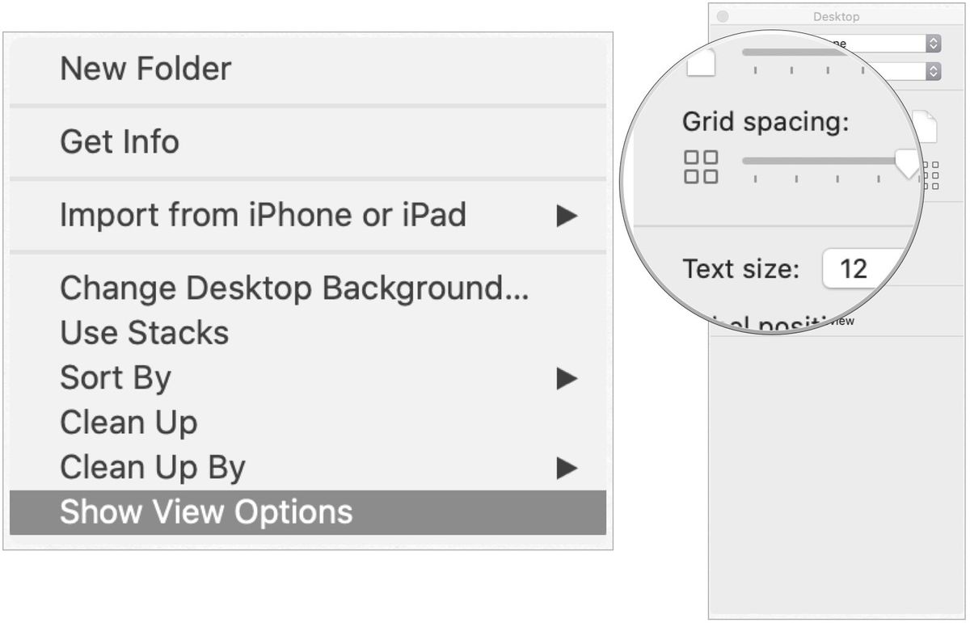Enable Use Stacks

point(143,332)
